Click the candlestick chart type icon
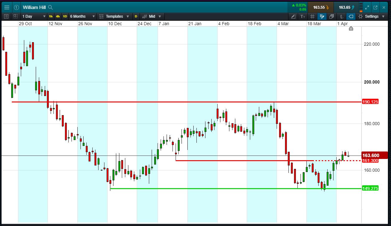Screen dimensions: 391x226 click(145, 16)
